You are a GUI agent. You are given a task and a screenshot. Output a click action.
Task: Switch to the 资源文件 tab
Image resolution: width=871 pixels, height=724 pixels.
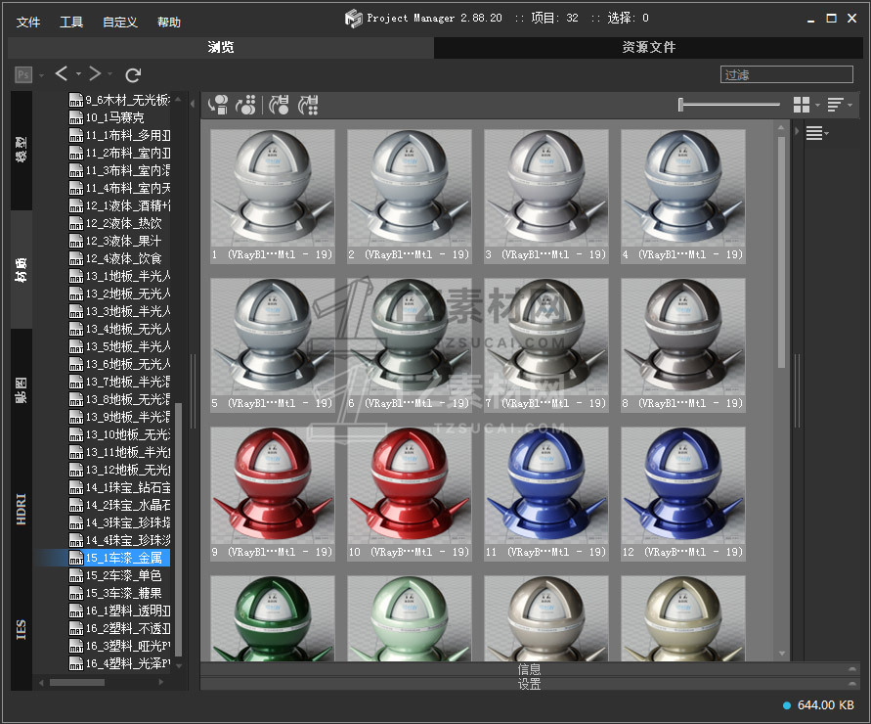coord(648,47)
